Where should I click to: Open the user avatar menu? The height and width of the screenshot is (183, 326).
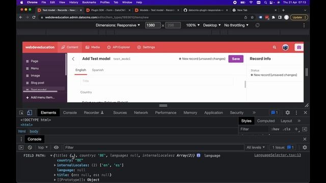pyautogui.click(x=285, y=47)
